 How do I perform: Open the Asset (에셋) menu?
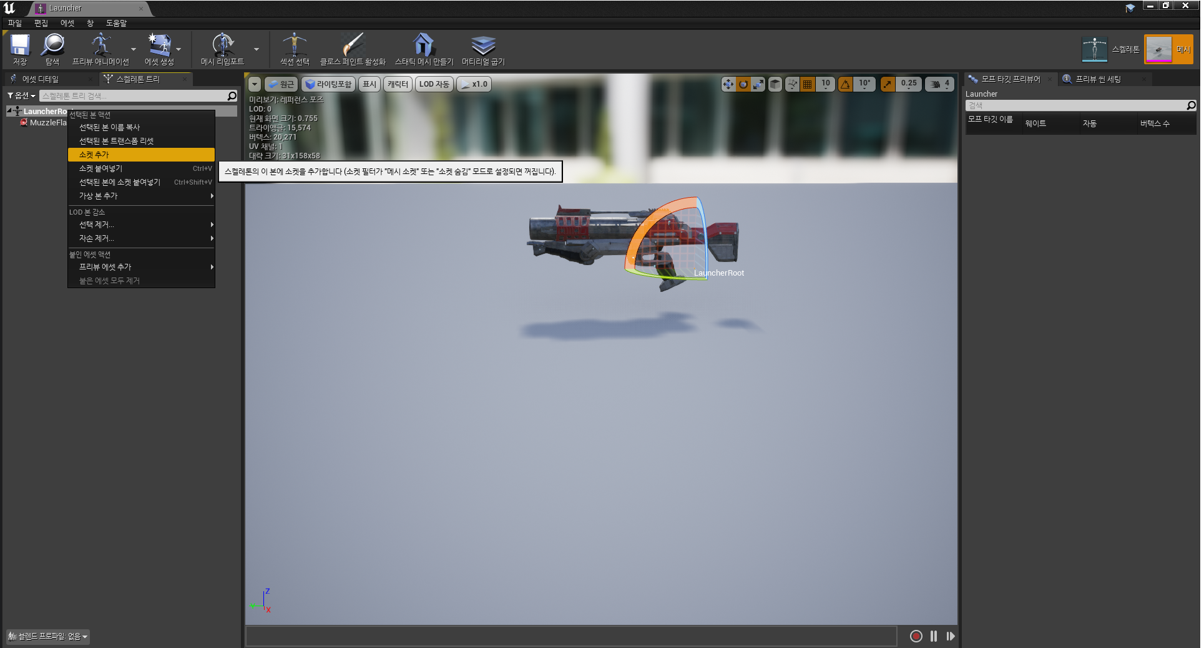(67, 23)
